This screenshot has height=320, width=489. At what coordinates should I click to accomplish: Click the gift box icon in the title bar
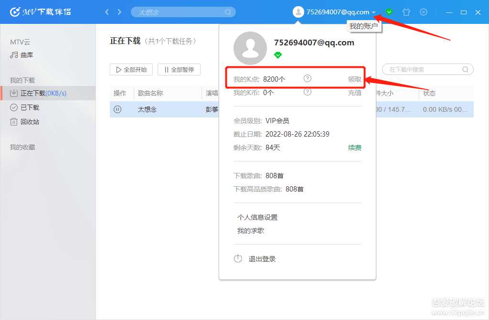[x=406, y=12]
